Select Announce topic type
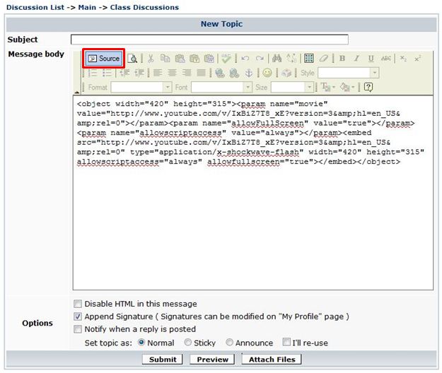This screenshot has height=373, width=442. pos(229,343)
